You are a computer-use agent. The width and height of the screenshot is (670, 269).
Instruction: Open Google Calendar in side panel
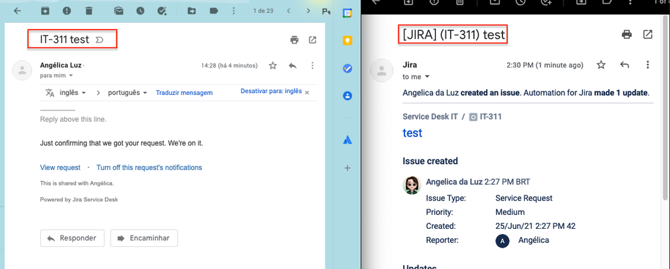click(x=347, y=13)
